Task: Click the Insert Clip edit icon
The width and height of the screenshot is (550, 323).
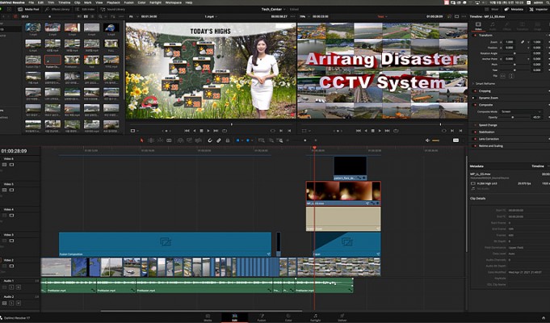Action: pyautogui.click(x=180, y=141)
